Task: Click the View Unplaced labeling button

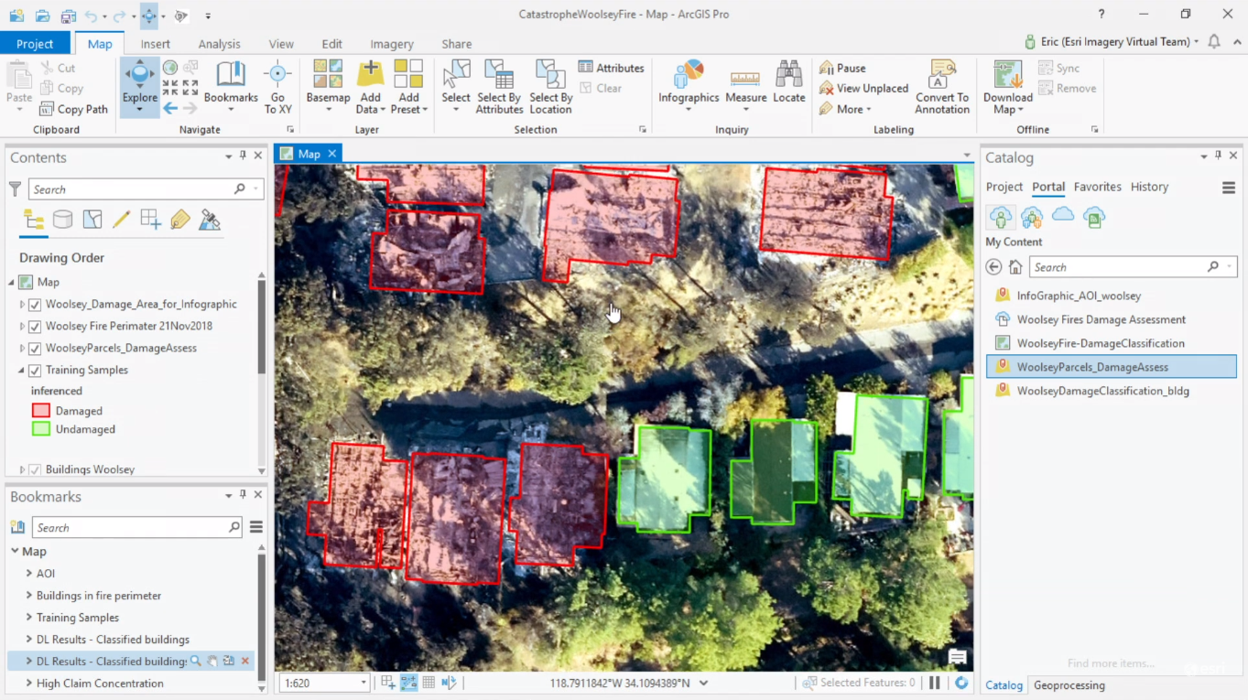Action: [863, 88]
